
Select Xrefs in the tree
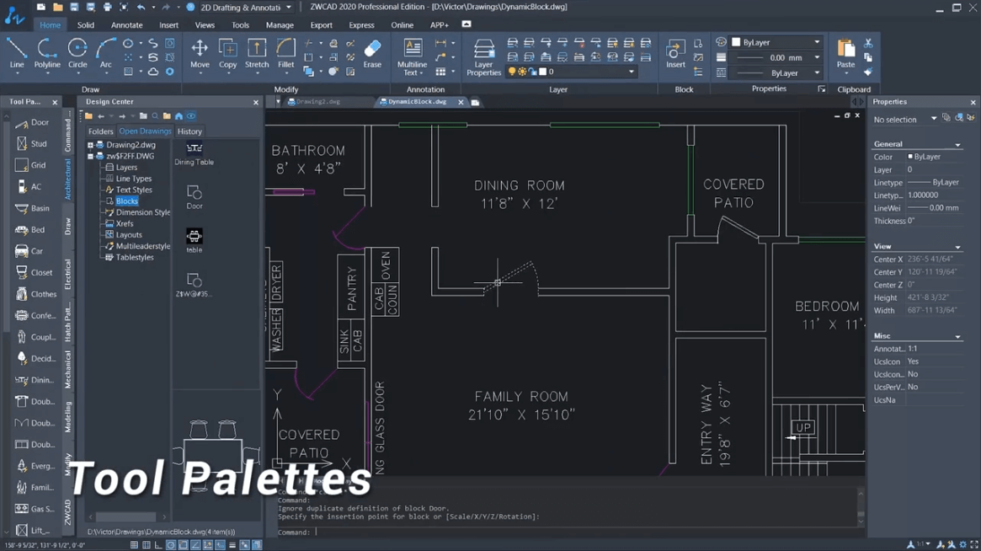125,223
